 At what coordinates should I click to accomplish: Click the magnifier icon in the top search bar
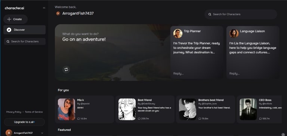[x=210, y=14]
